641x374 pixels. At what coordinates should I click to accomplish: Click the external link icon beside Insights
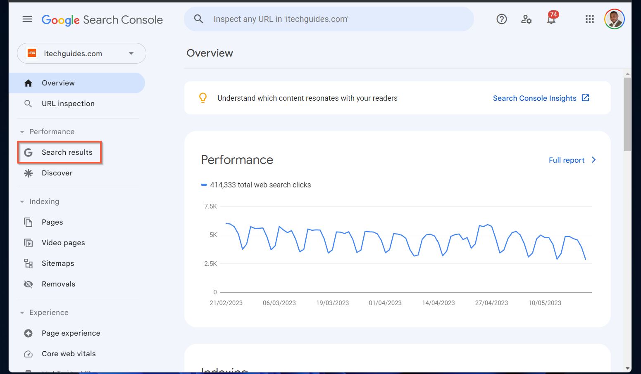[x=585, y=98]
